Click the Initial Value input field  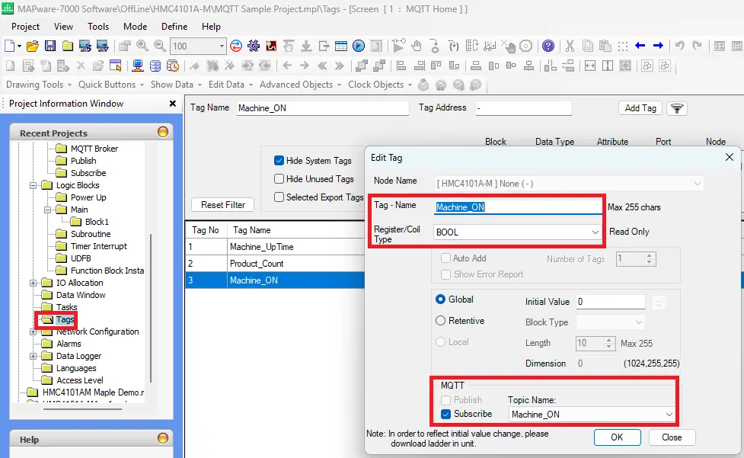click(610, 303)
